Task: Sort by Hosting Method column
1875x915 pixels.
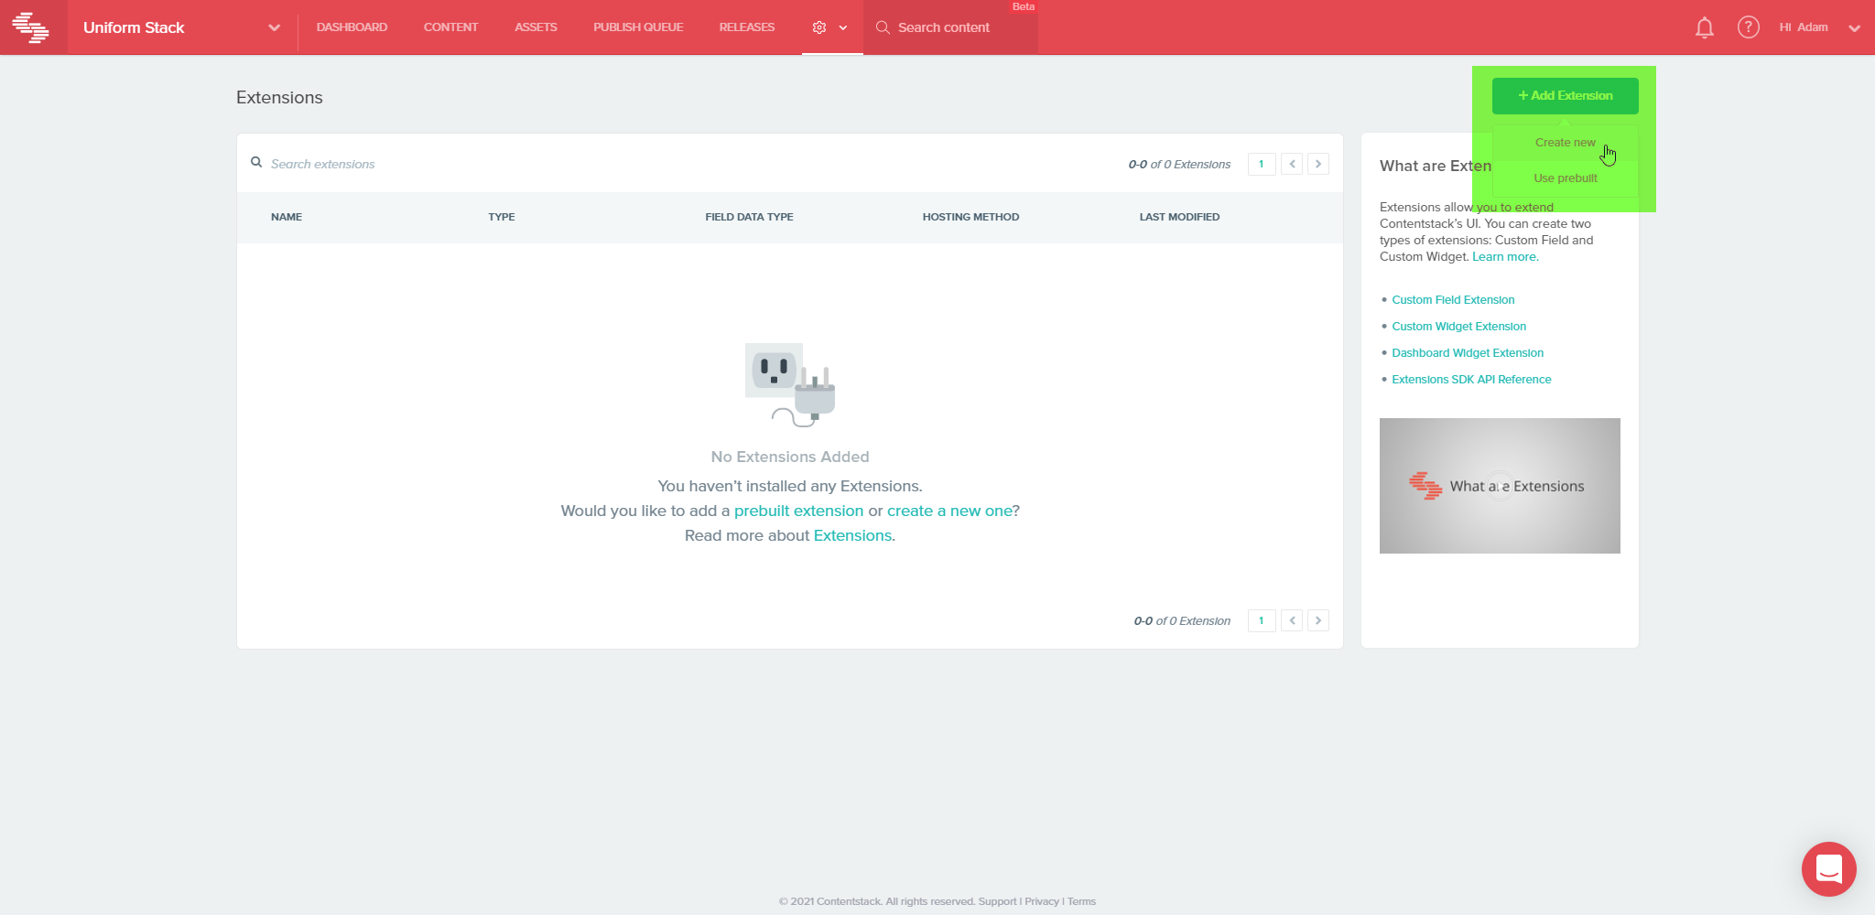Action: click(970, 217)
